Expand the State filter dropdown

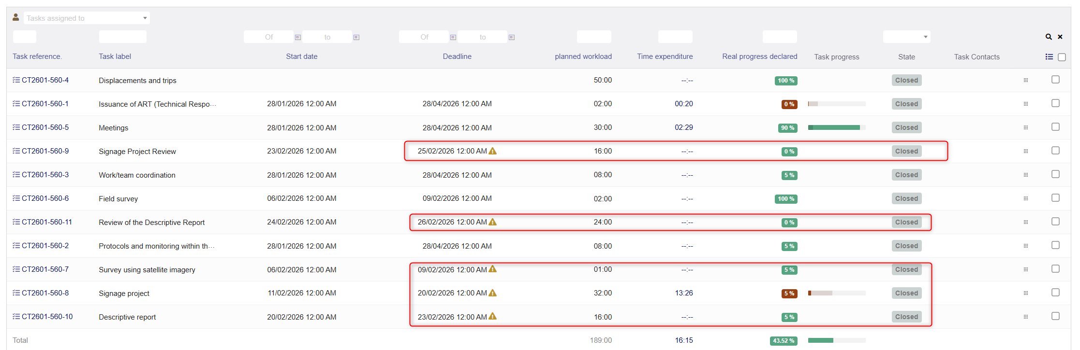point(906,37)
